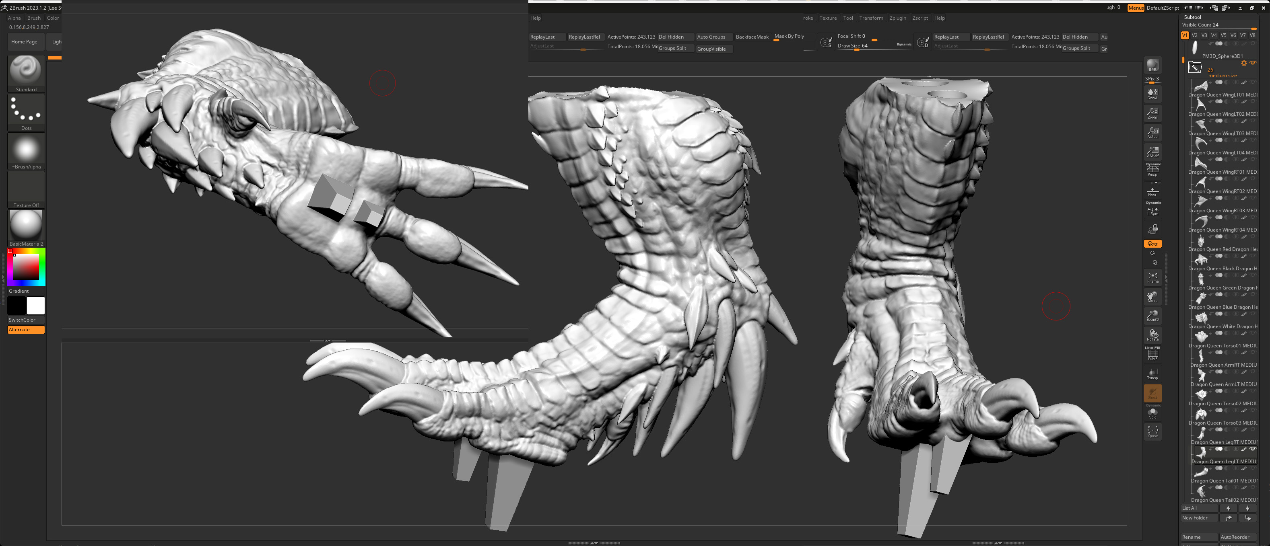This screenshot has height=546, width=1270.
Task: Toggle Ghost transparency mode
Action: [1152, 393]
